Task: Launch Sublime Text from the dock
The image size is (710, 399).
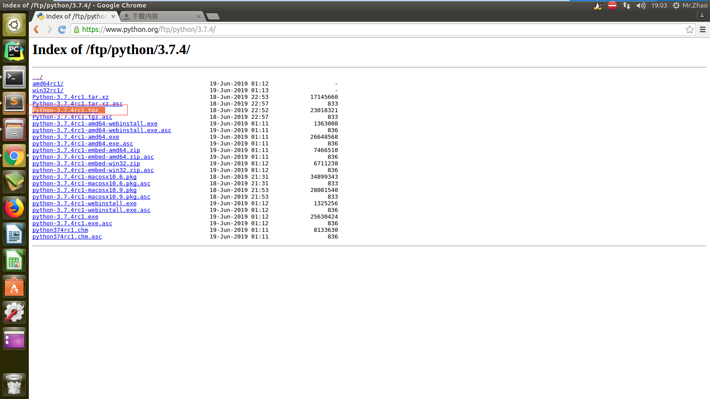Action: click(x=14, y=103)
